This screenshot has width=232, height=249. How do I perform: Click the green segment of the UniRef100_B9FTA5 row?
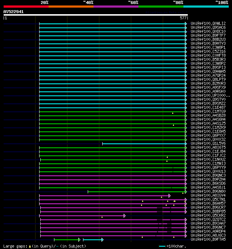(66, 240)
